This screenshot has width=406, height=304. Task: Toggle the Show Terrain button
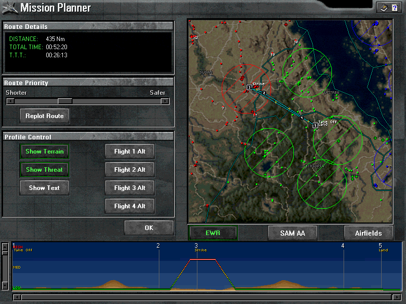click(45, 151)
